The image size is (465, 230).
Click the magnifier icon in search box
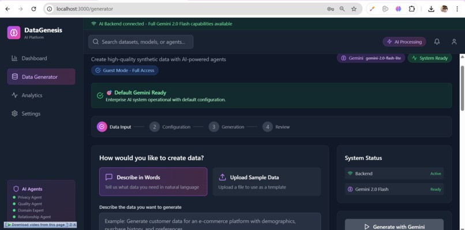click(x=96, y=41)
